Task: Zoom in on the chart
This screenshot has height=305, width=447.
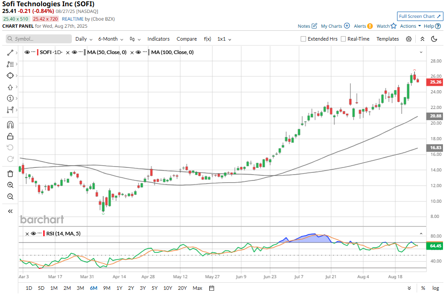Action: click(x=10, y=185)
